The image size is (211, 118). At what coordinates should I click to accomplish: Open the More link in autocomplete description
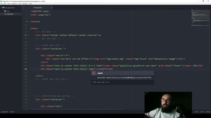point(107,82)
